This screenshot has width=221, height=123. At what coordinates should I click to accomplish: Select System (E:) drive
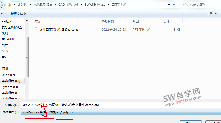10,87
